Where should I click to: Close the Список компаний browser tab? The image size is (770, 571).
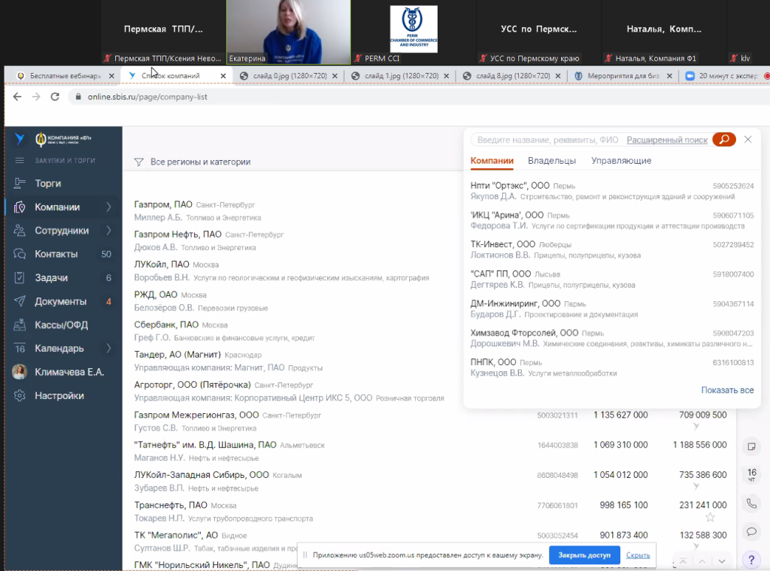[223, 76]
